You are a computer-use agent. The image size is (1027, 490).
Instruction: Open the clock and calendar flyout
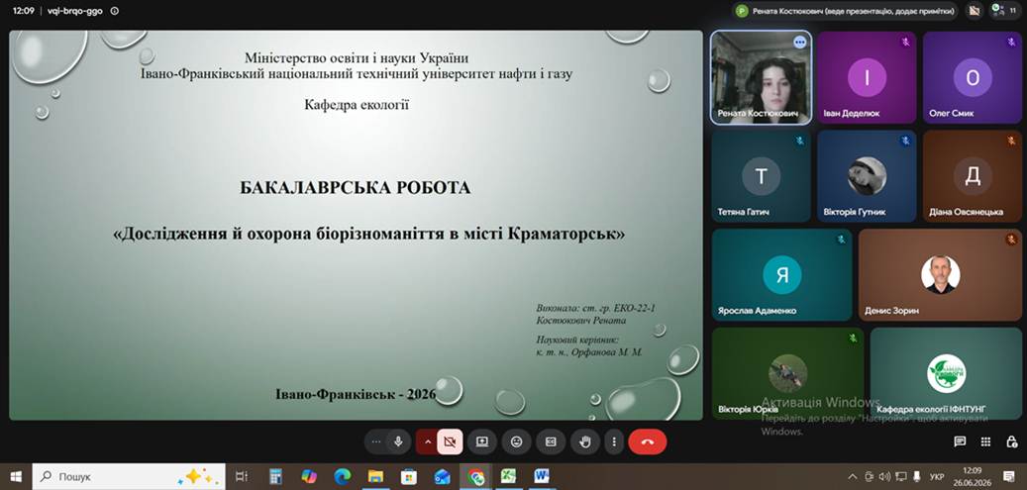[x=973, y=477]
